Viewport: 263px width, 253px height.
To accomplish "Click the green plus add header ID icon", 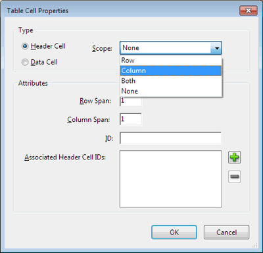I will pos(234,157).
